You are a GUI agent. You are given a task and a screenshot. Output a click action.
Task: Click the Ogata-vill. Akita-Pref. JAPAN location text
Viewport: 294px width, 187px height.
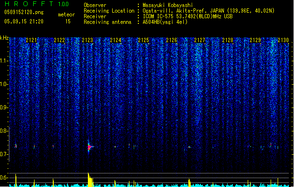pyautogui.click(x=208, y=11)
